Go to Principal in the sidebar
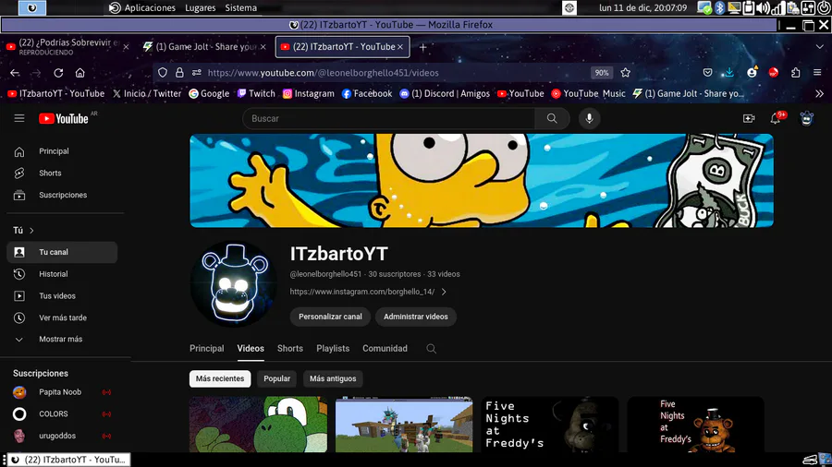This screenshot has width=832, height=467. point(62,151)
